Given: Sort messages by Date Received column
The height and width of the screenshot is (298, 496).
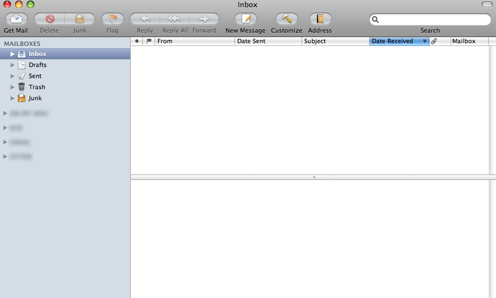Looking at the screenshot, I should (393, 42).
